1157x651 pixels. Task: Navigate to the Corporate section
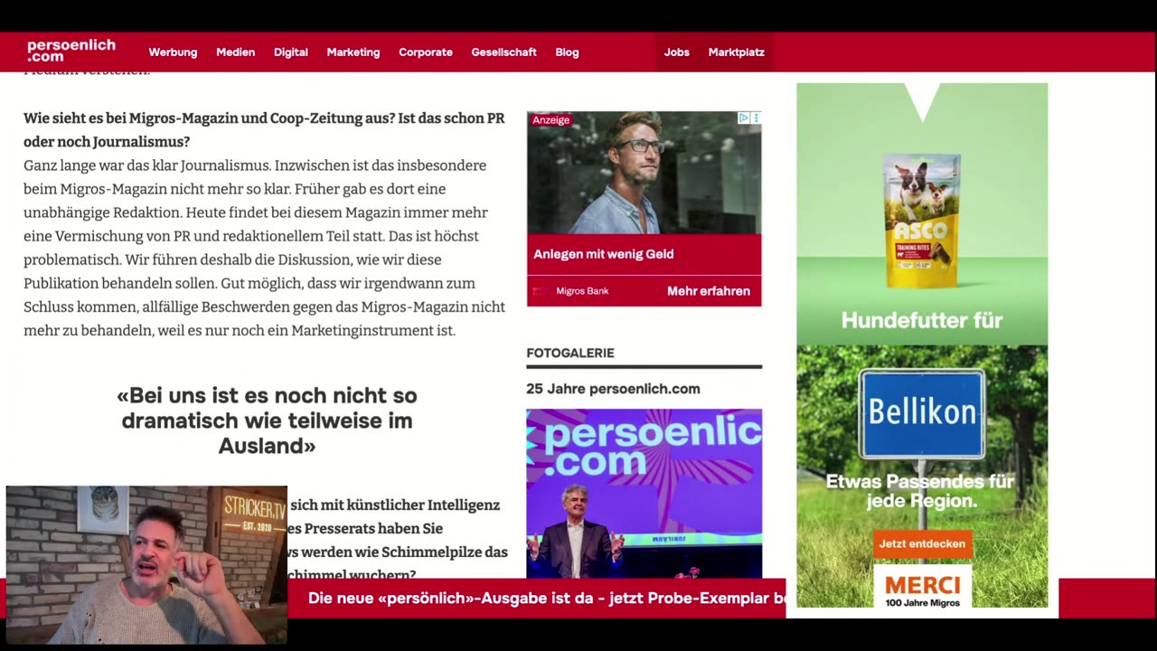tap(426, 52)
